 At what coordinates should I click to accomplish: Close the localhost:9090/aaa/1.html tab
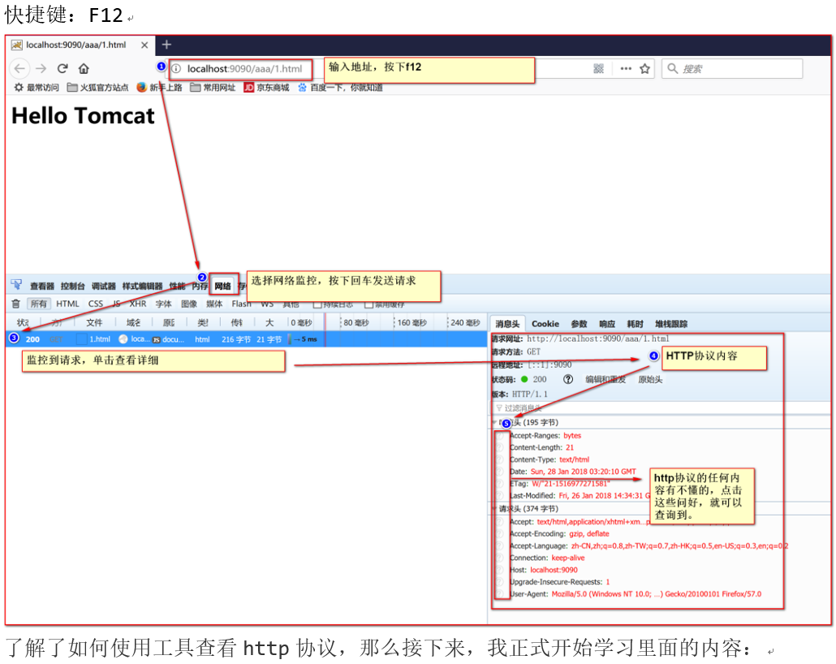144,45
